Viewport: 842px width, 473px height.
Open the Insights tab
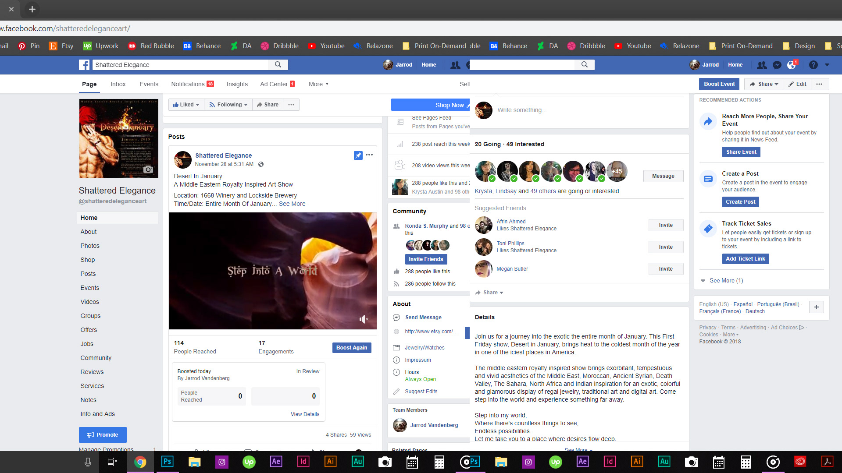click(x=237, y=84)
